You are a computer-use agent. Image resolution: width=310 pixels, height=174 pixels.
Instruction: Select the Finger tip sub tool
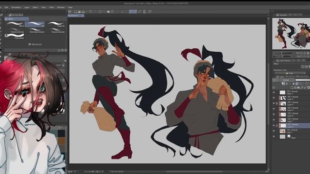[55, 24]
